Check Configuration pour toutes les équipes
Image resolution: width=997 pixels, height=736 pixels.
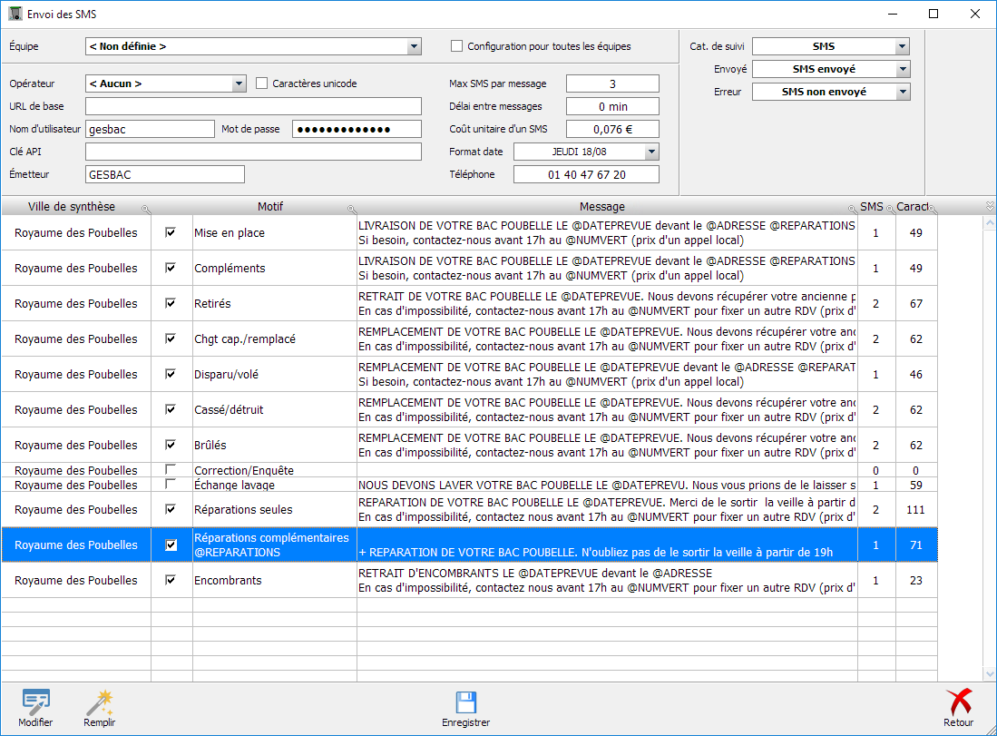457,46
